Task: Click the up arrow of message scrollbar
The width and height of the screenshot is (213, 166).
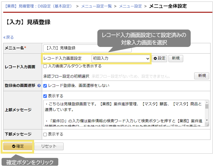Action: tap(207, 102)
